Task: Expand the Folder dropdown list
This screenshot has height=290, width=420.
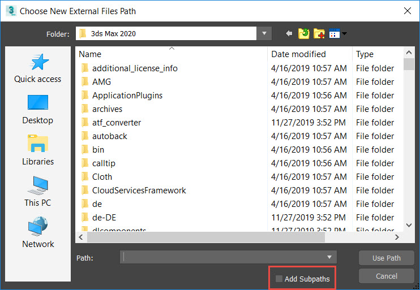Action: tap(264, 33)
